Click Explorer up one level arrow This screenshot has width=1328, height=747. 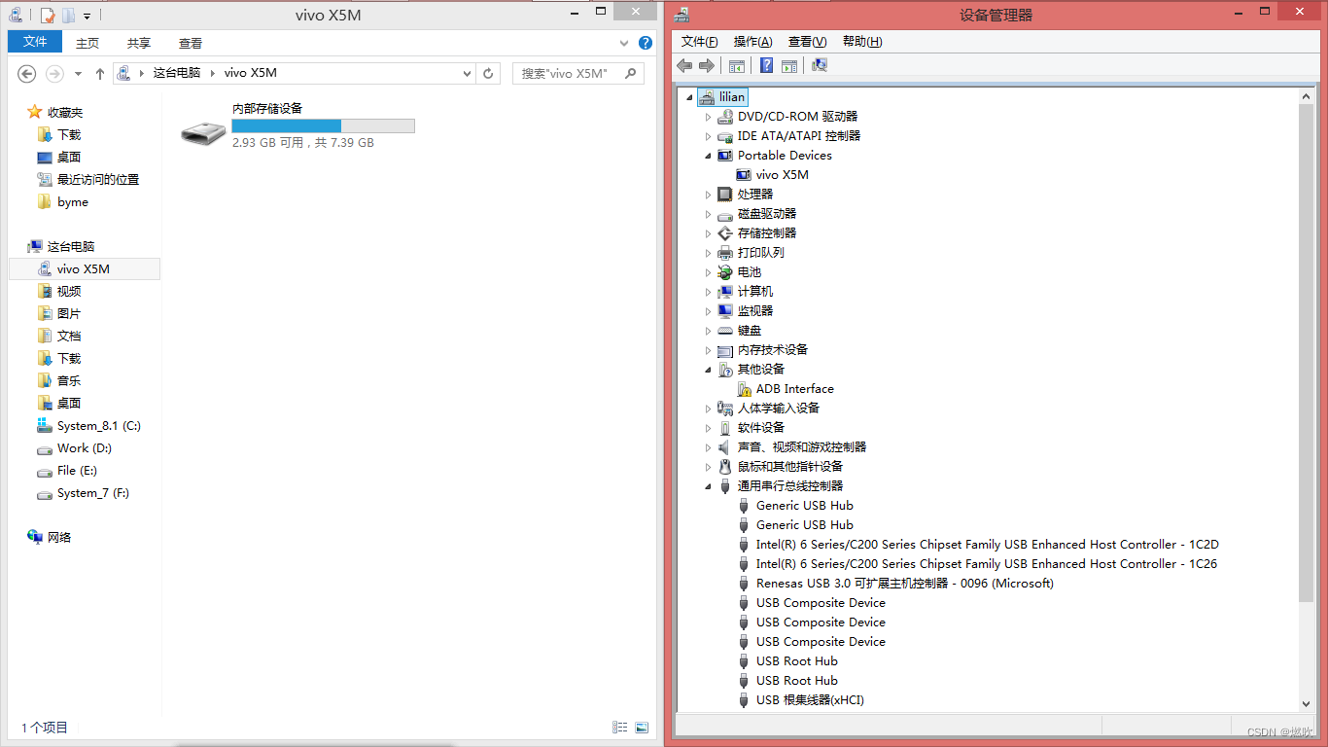[x=100, y=73]
